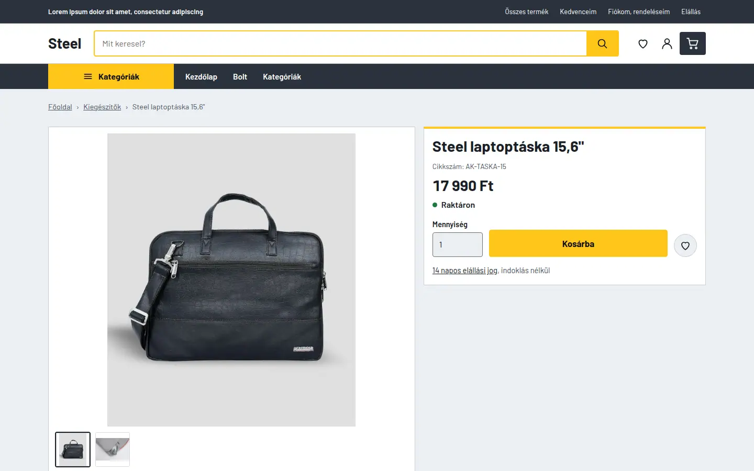Click the Lorem ipsum top bar text

coord(126,12)
